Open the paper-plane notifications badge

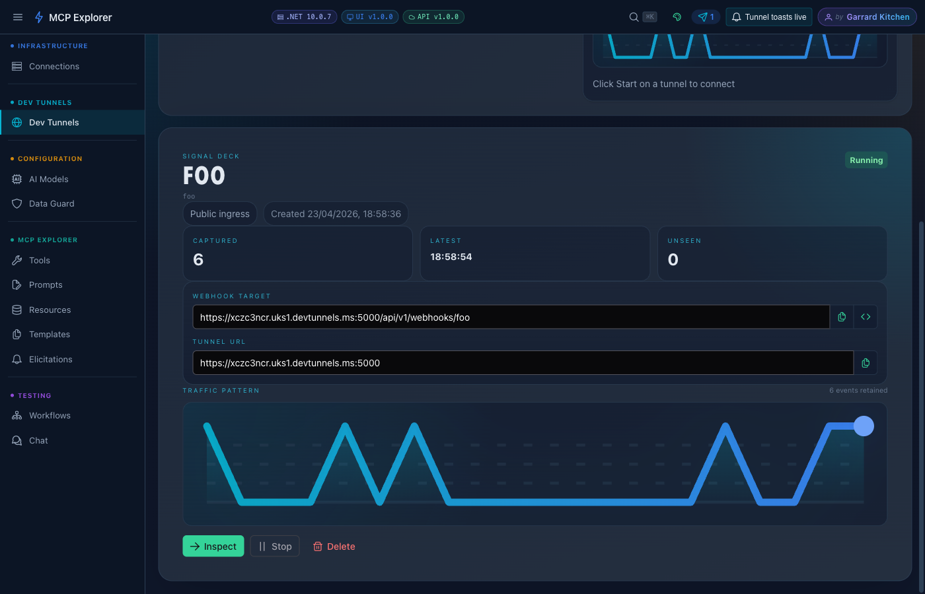pos(706,17)
